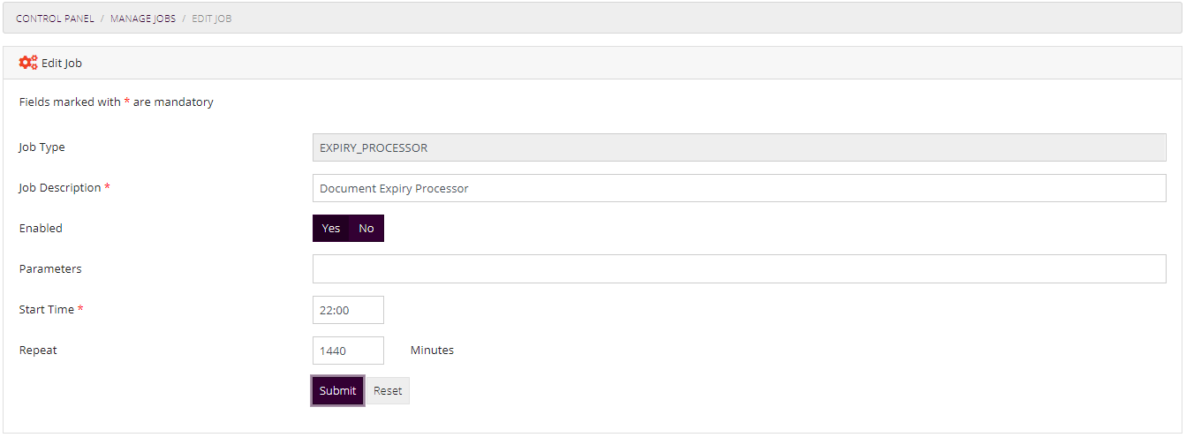Click the Edit Job breadcrumb item

212,19
